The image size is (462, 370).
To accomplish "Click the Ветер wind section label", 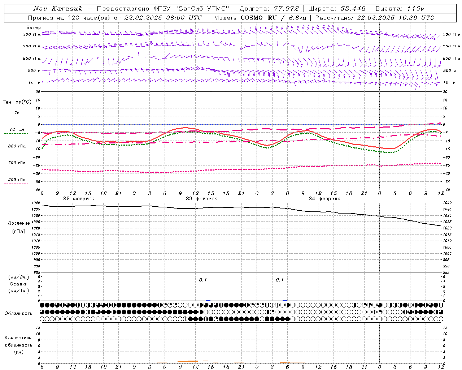I will point(33,27).
